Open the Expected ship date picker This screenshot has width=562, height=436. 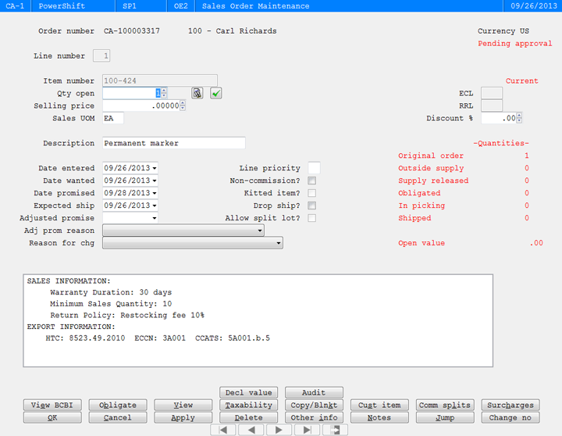tap(155, 205)
